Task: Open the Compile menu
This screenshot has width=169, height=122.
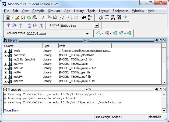Action: click(38, 11)
